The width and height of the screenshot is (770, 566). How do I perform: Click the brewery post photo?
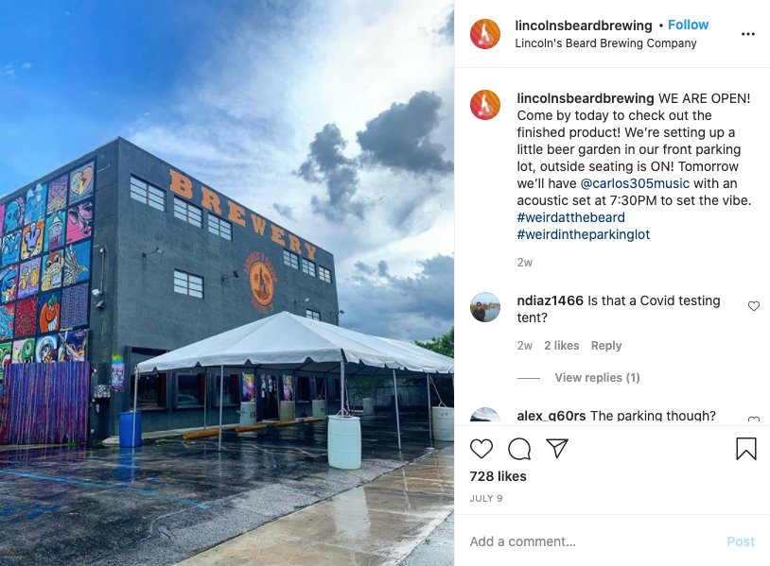coord(227,283)
